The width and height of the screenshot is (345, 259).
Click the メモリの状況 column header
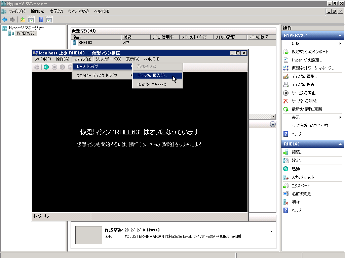pyautogui.click(x=262, y=37)
